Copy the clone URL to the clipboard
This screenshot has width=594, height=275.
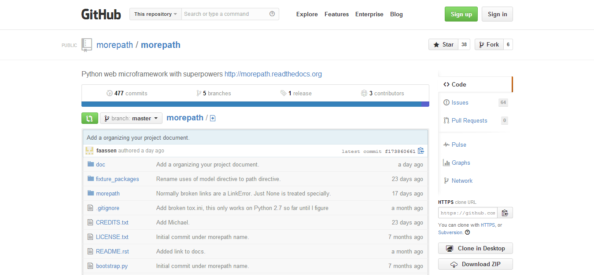(505, 213)
